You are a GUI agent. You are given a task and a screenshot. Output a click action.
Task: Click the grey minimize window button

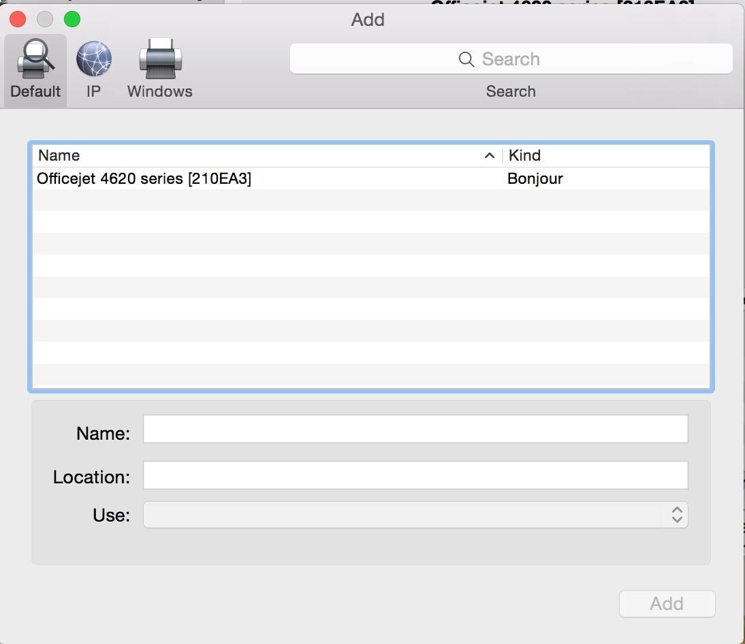[x=45, y=20]
